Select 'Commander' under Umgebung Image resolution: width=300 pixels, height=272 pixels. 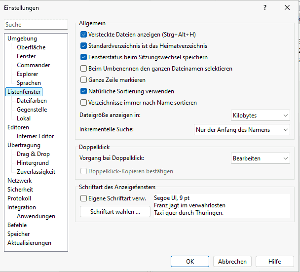[33, 65]
